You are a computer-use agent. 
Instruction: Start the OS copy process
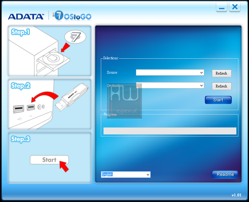(x=218, y=100)
